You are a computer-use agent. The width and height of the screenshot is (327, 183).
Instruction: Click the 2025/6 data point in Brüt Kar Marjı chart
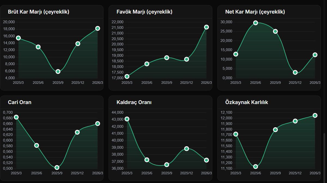38,47
